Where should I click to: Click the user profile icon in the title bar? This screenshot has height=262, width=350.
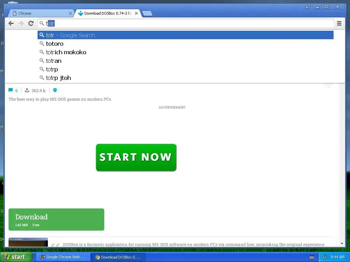click(x=307, y=7)
